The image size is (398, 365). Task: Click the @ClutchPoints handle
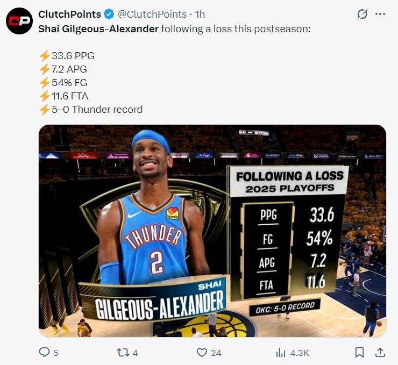coord(149,15)
